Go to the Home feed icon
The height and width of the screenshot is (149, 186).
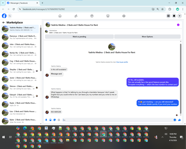tap(60, 16)
